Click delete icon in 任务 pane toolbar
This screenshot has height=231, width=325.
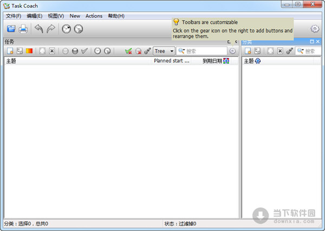tap(52, 51)
